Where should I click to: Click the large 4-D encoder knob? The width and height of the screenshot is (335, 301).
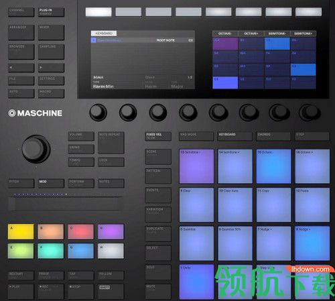coord(36,149)
